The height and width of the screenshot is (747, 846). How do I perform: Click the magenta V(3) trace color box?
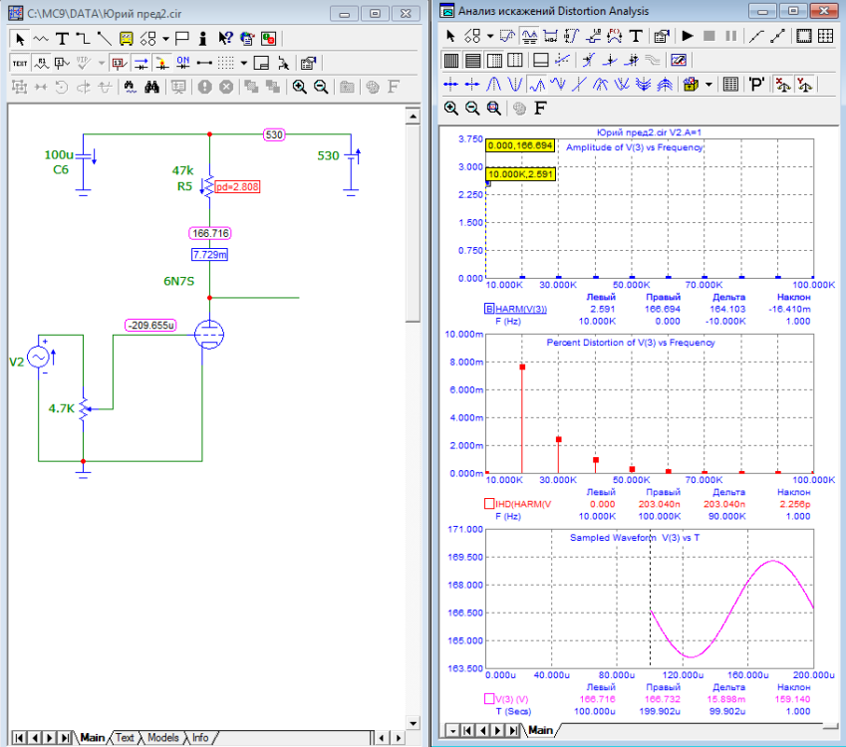point(488,699)
